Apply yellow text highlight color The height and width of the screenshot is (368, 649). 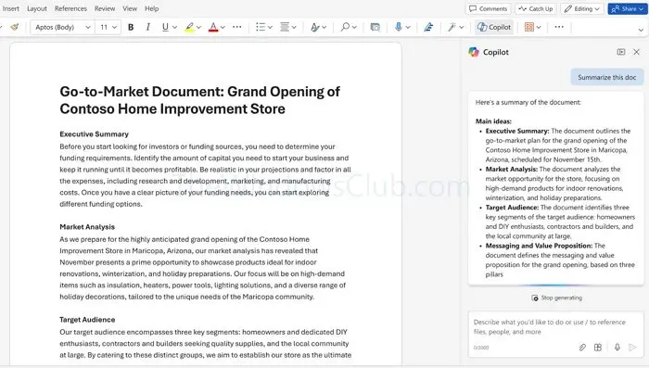tap(189, 27)
